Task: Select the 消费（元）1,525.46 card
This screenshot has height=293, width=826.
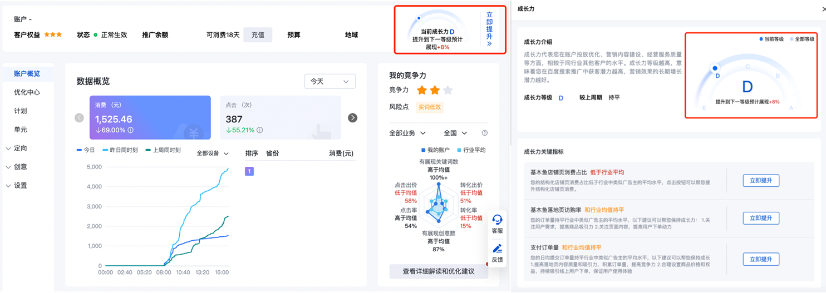Action: click(150, 117)
